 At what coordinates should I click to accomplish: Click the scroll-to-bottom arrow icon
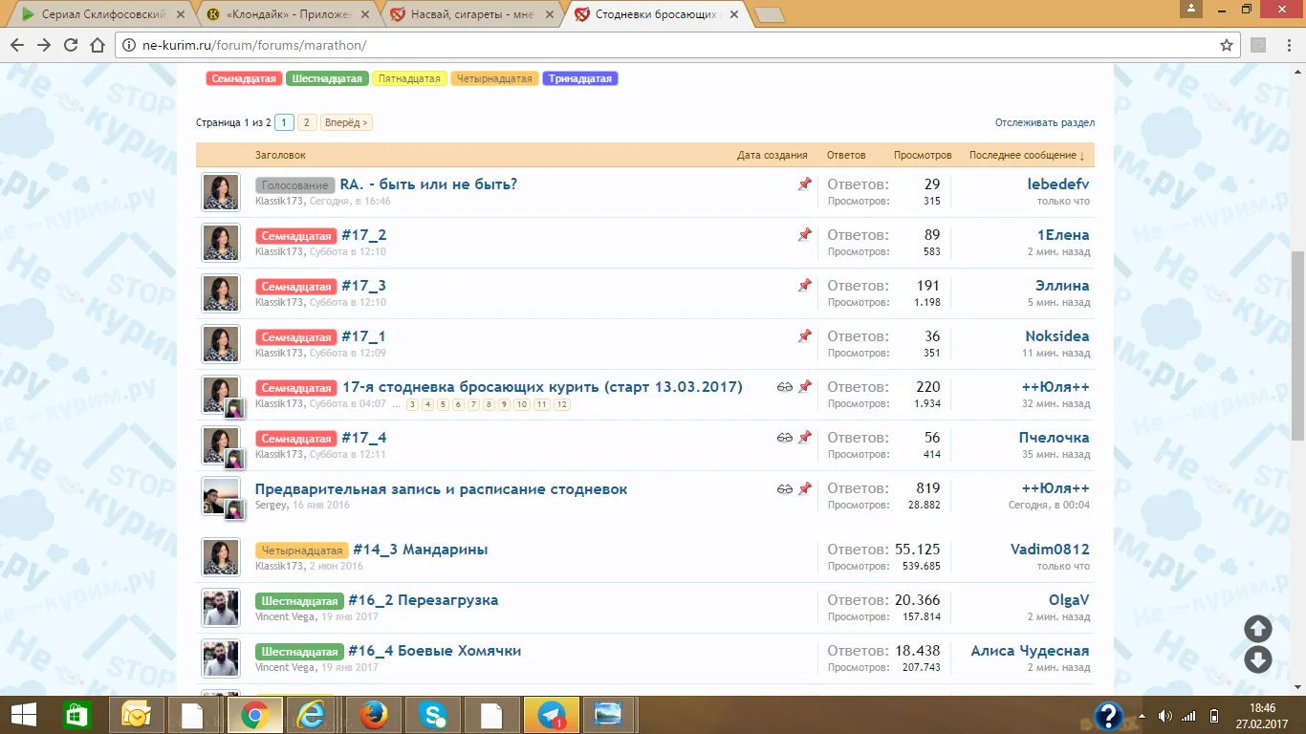coord(1257,659)
